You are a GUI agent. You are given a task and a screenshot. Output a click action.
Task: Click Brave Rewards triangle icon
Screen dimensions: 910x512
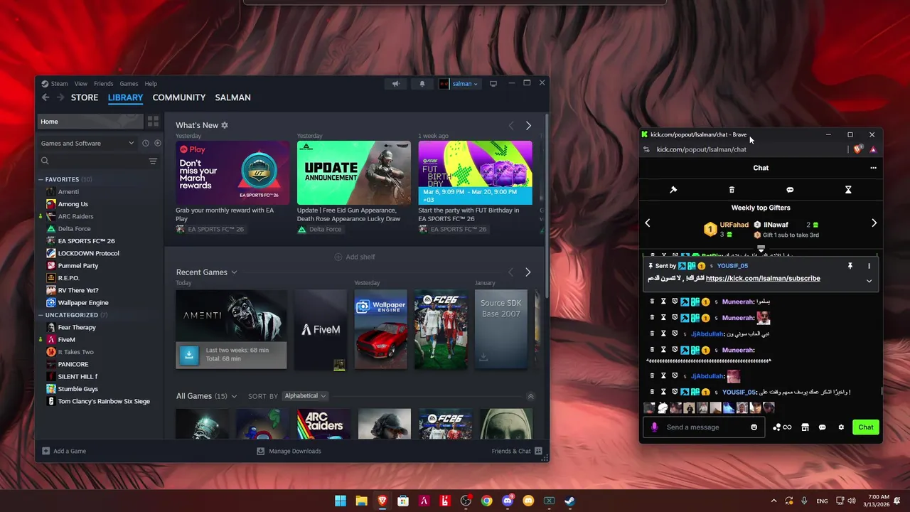pyautogui.click(x=873, y=149)
